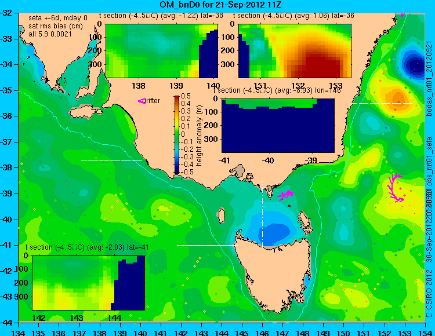Click the "height anomaly (m)" colorbar label
435x336 pixels.
199,136
